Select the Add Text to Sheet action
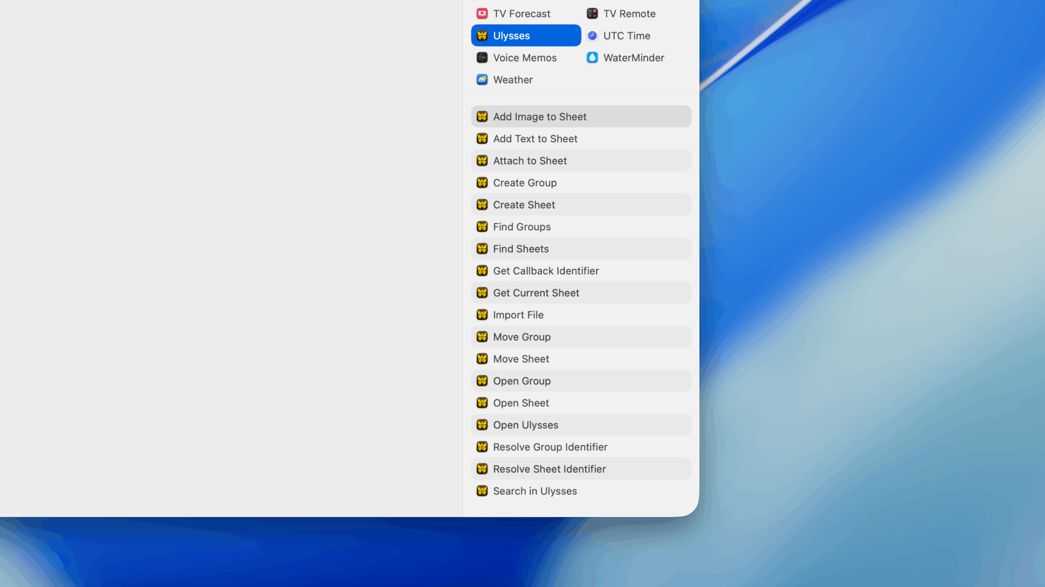Viewport: 1045px width, 587px height. click(535, 139)
